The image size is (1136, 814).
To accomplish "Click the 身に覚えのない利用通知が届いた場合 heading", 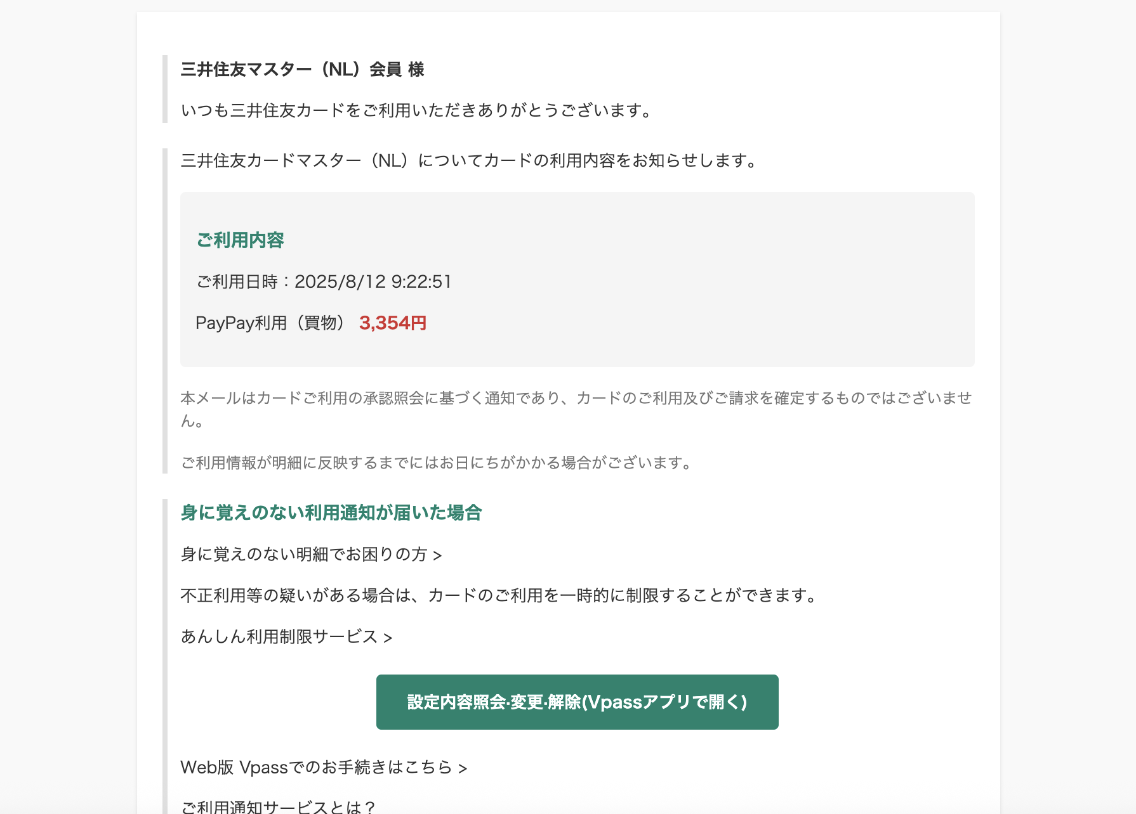I will tap(331, 513).
